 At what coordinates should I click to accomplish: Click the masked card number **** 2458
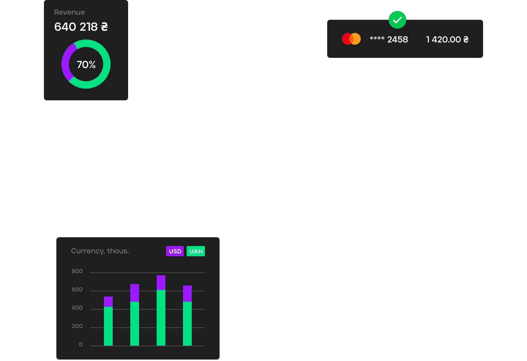[x=389, y=39]
